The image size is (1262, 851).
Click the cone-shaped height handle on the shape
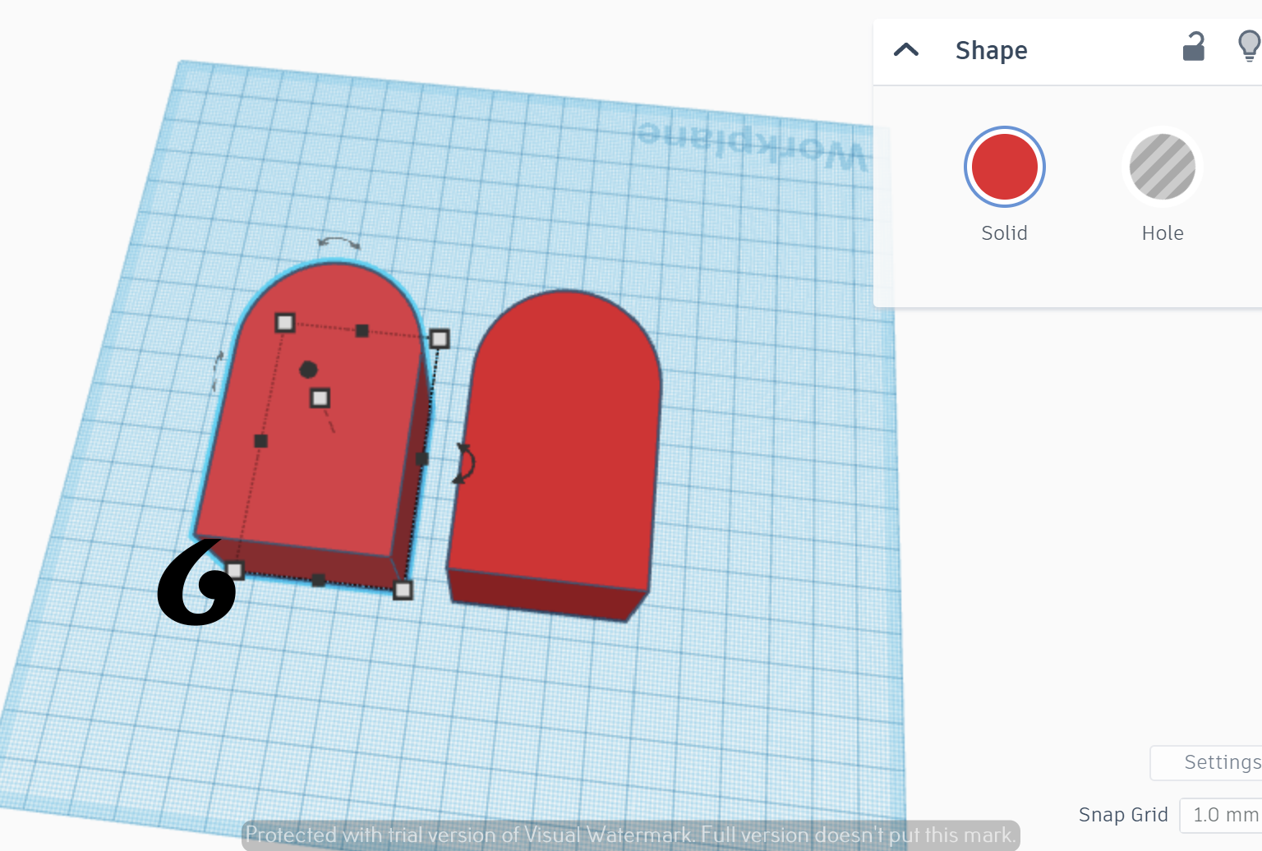(320, 399)
